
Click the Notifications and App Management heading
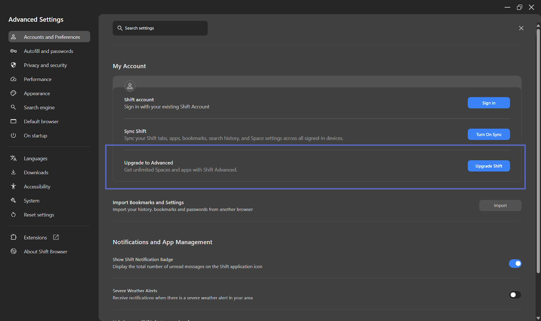[x=162, y=242]
